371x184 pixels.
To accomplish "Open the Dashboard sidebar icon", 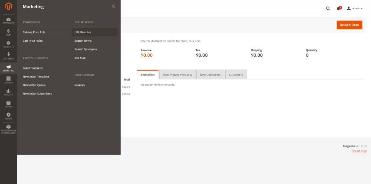I will tap(8, 20).
